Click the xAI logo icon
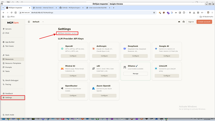This screenshot has height=121, width=215. point(93,68)
